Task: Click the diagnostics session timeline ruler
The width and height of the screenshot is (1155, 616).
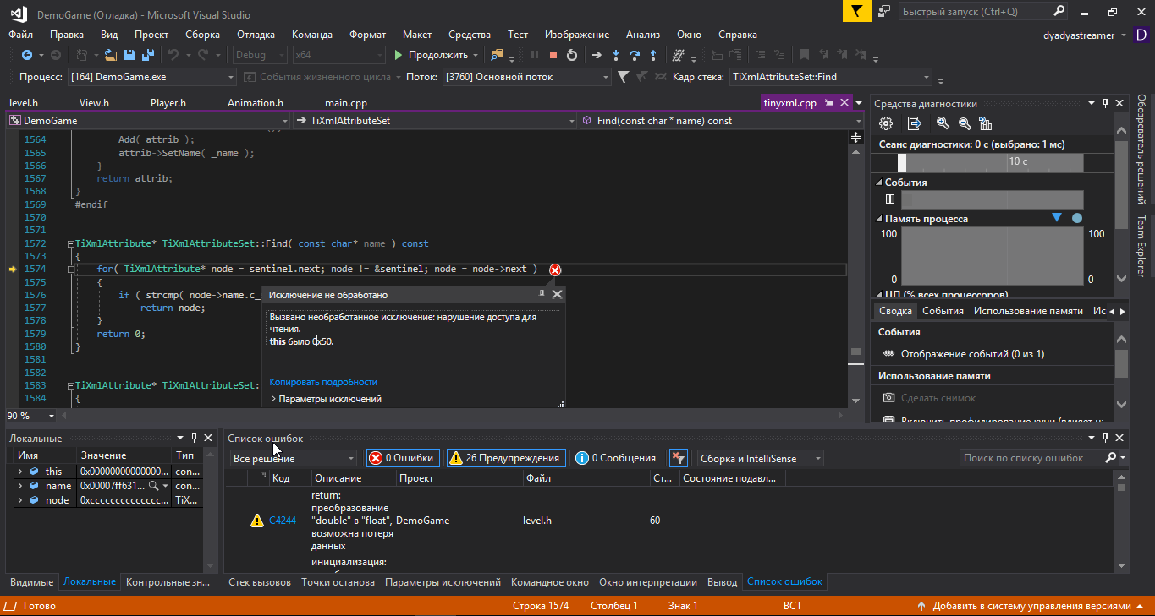Action: [x=990, y=162]
